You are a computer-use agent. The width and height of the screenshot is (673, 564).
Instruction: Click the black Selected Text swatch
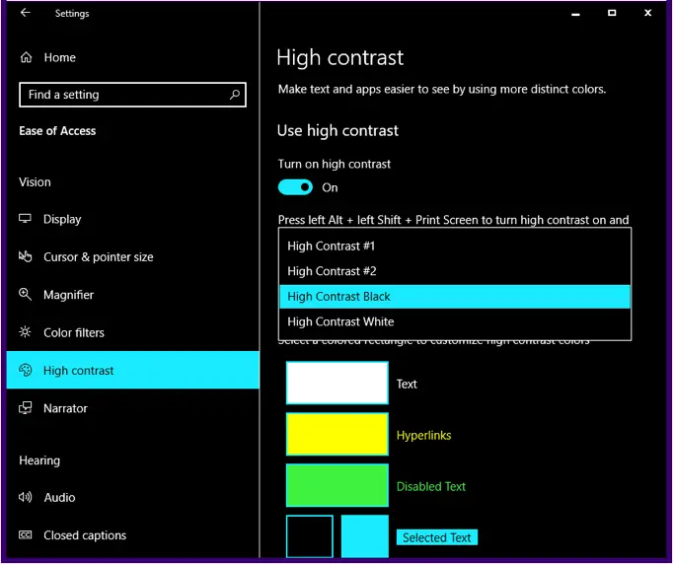click(310, 536)
